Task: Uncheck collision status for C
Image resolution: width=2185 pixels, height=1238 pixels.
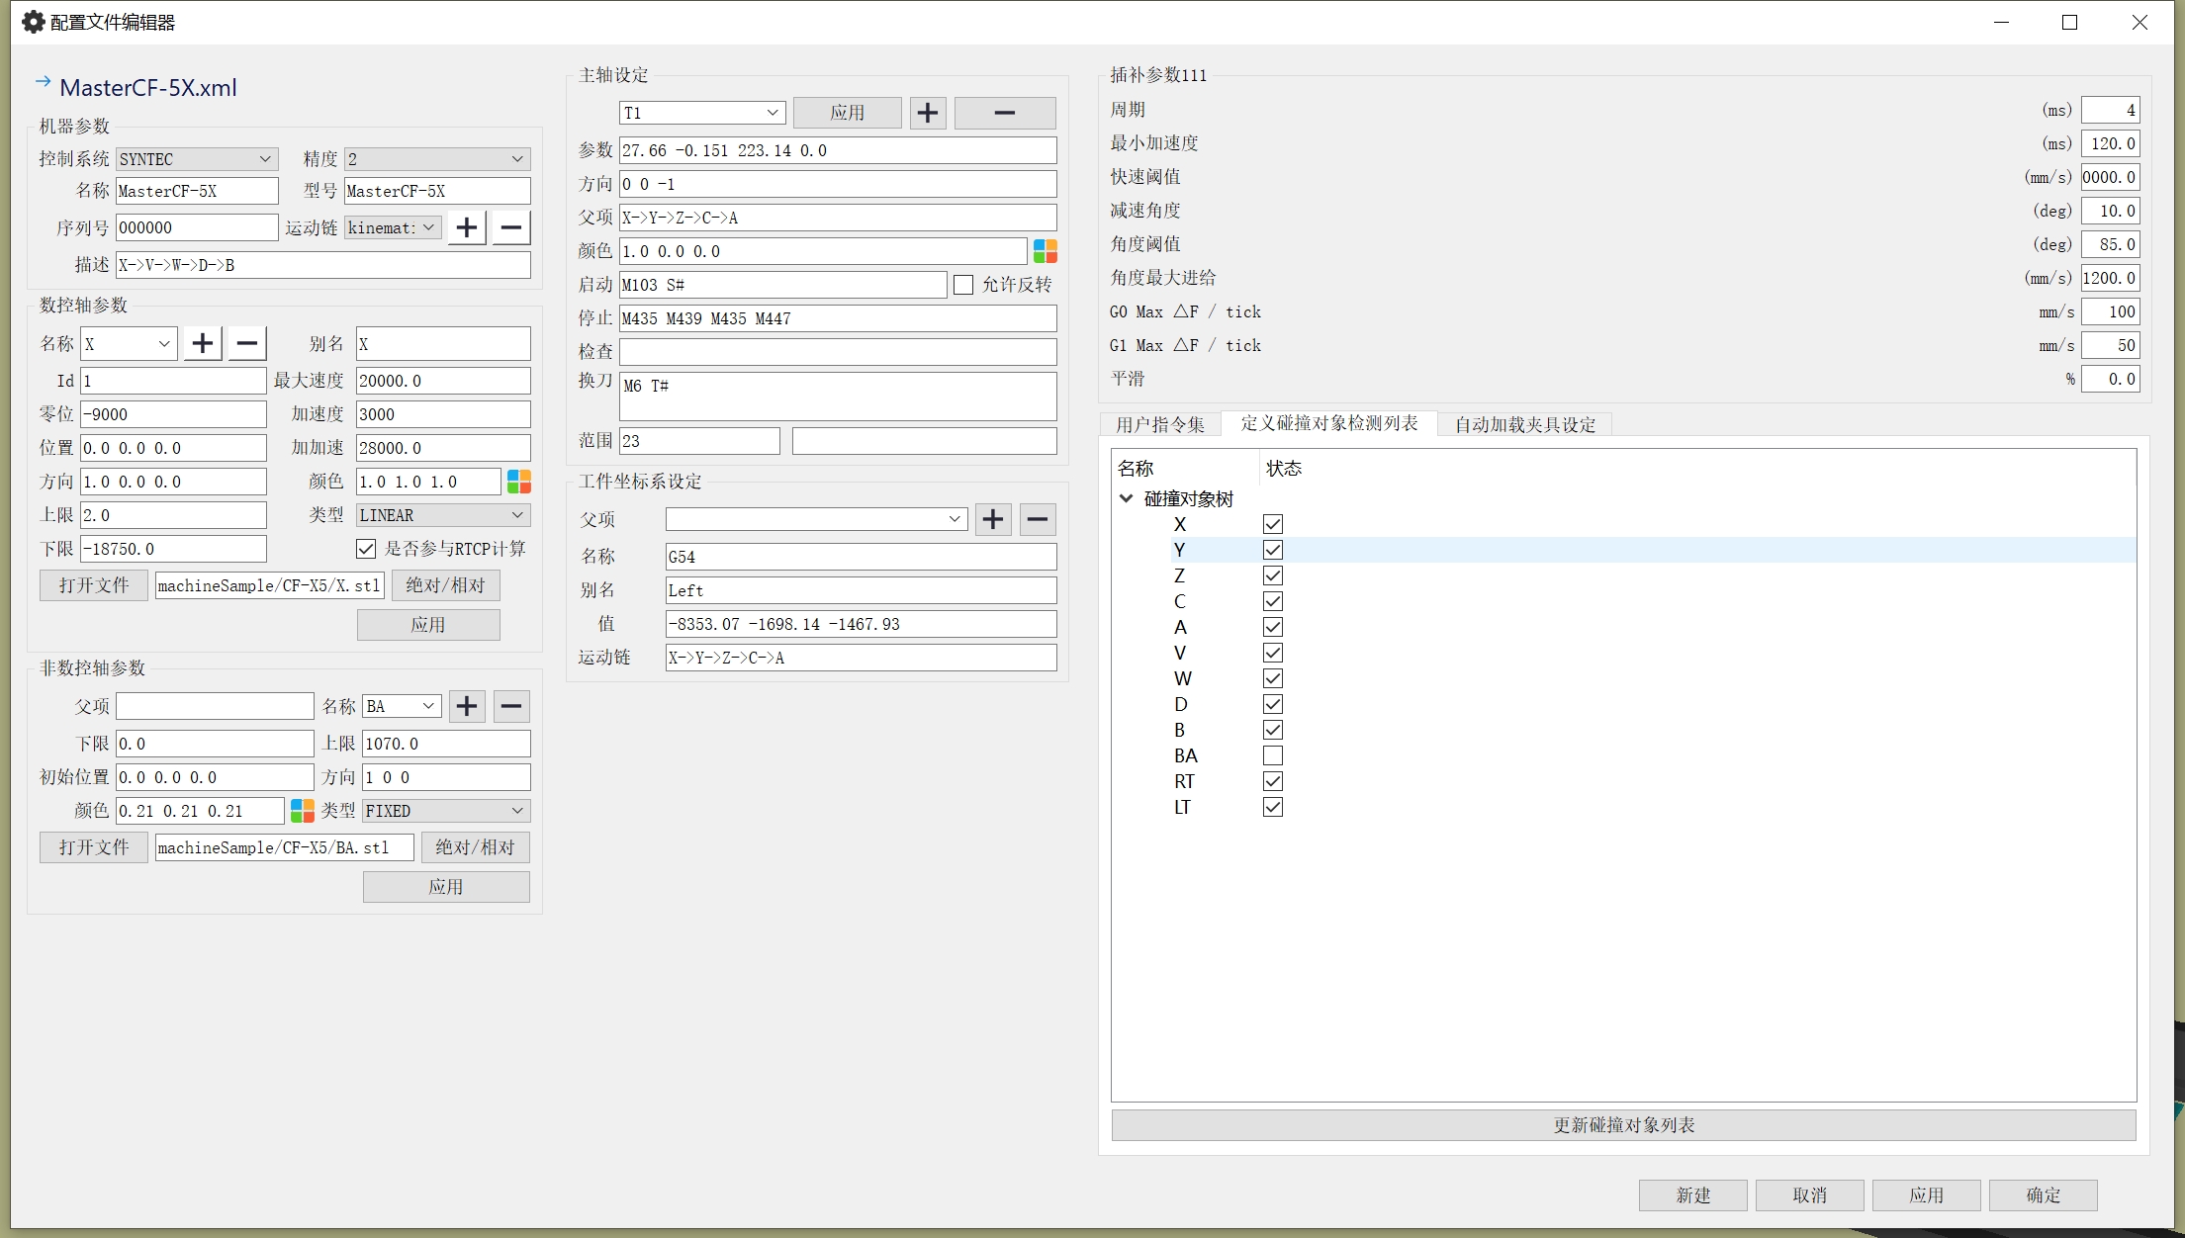Action: pos(1273,601)
